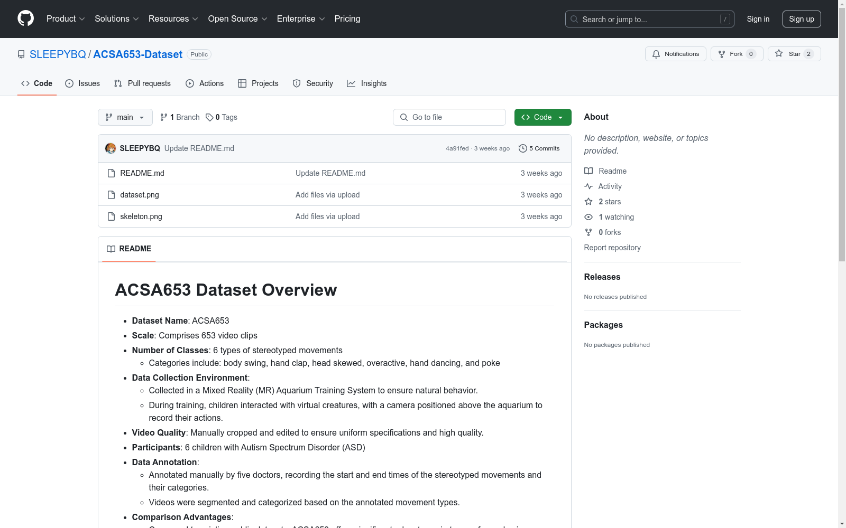Open the ACSA653-Dataset repository link
846x528 pixels.
click(x=137, y=54)
